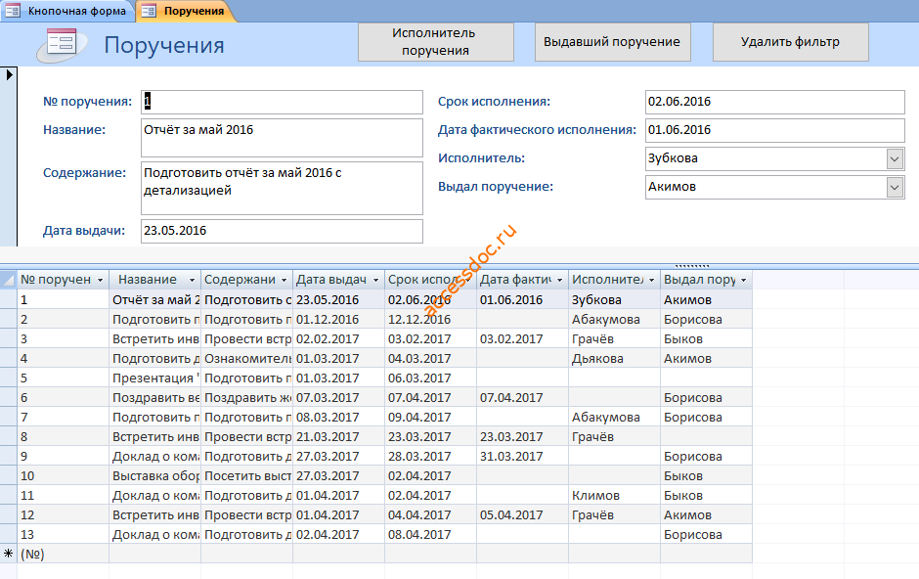This screenshot has height=579, width=919.
Task: Click the Удалить фильтр button
Action: pyautogui.click(x=790, y=42)
